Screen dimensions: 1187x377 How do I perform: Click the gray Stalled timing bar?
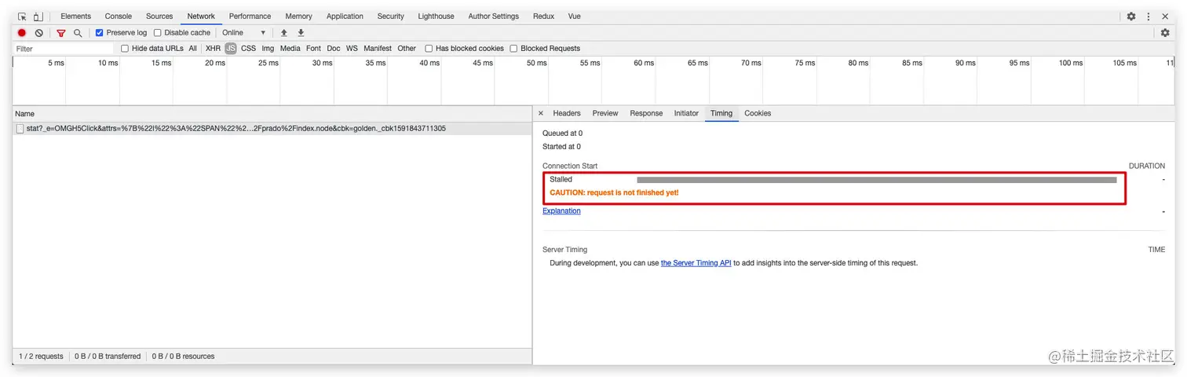(876, 180)
